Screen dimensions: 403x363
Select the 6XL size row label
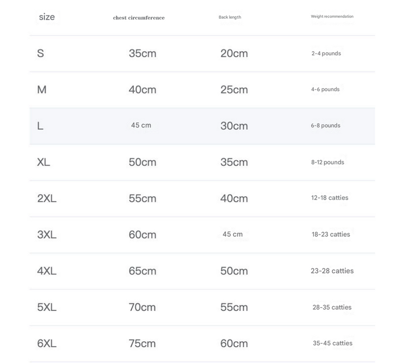pos(47,344)
